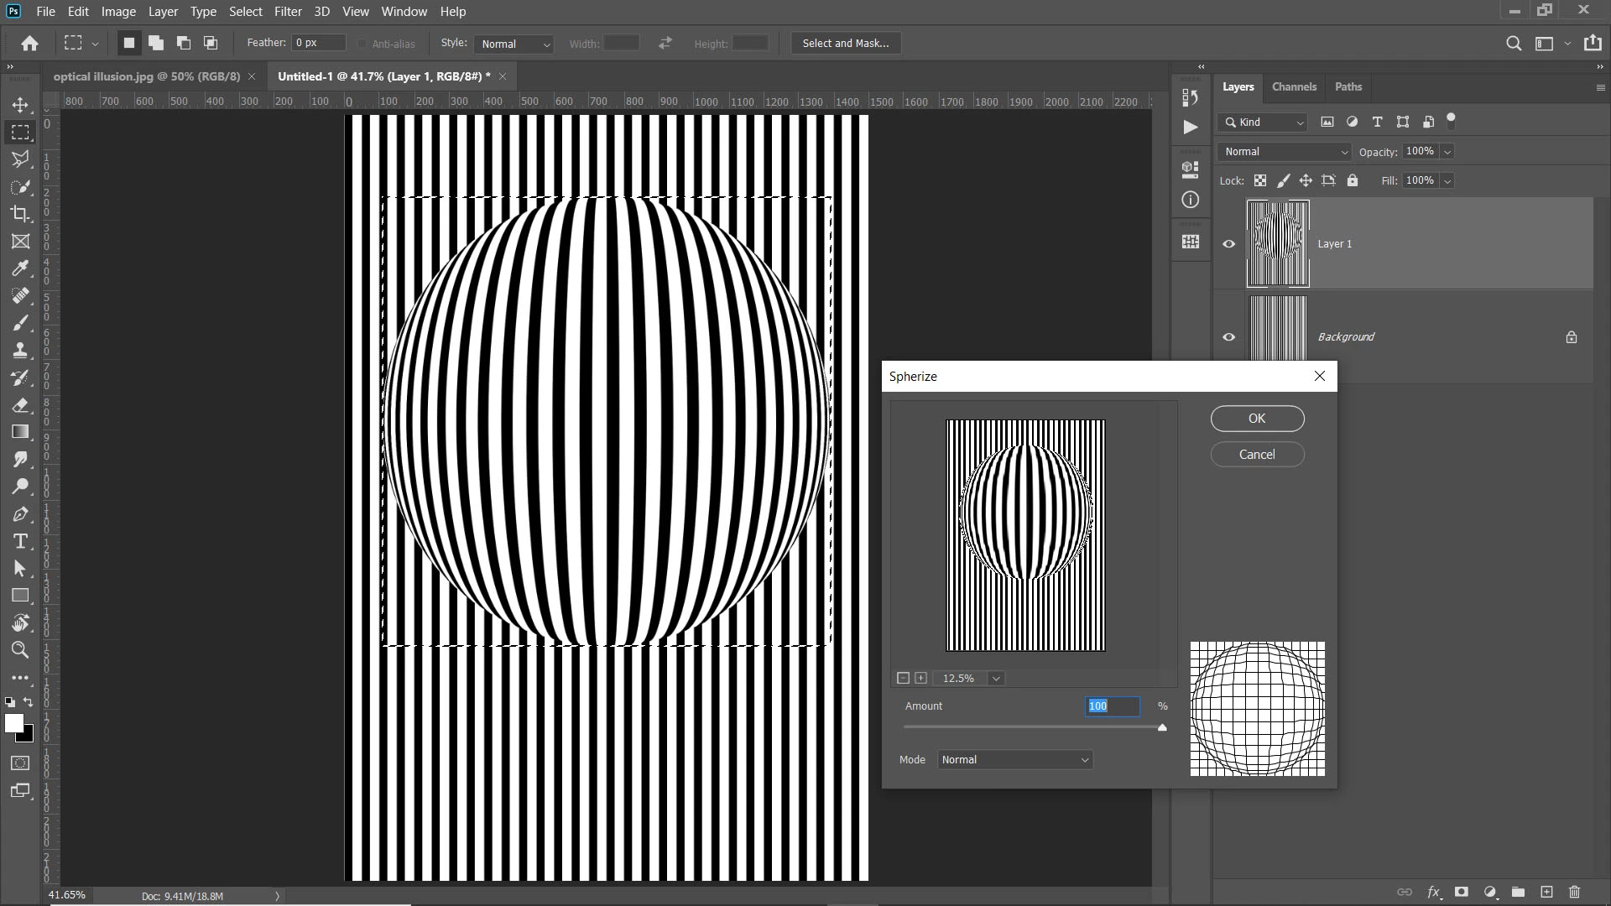Viewport: 1611px width, 906px height.
Task: Hide Layer 1 visibility eye
Action: [x=1228, y=244]
